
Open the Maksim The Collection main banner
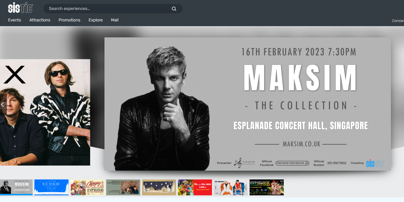[247, 104]
